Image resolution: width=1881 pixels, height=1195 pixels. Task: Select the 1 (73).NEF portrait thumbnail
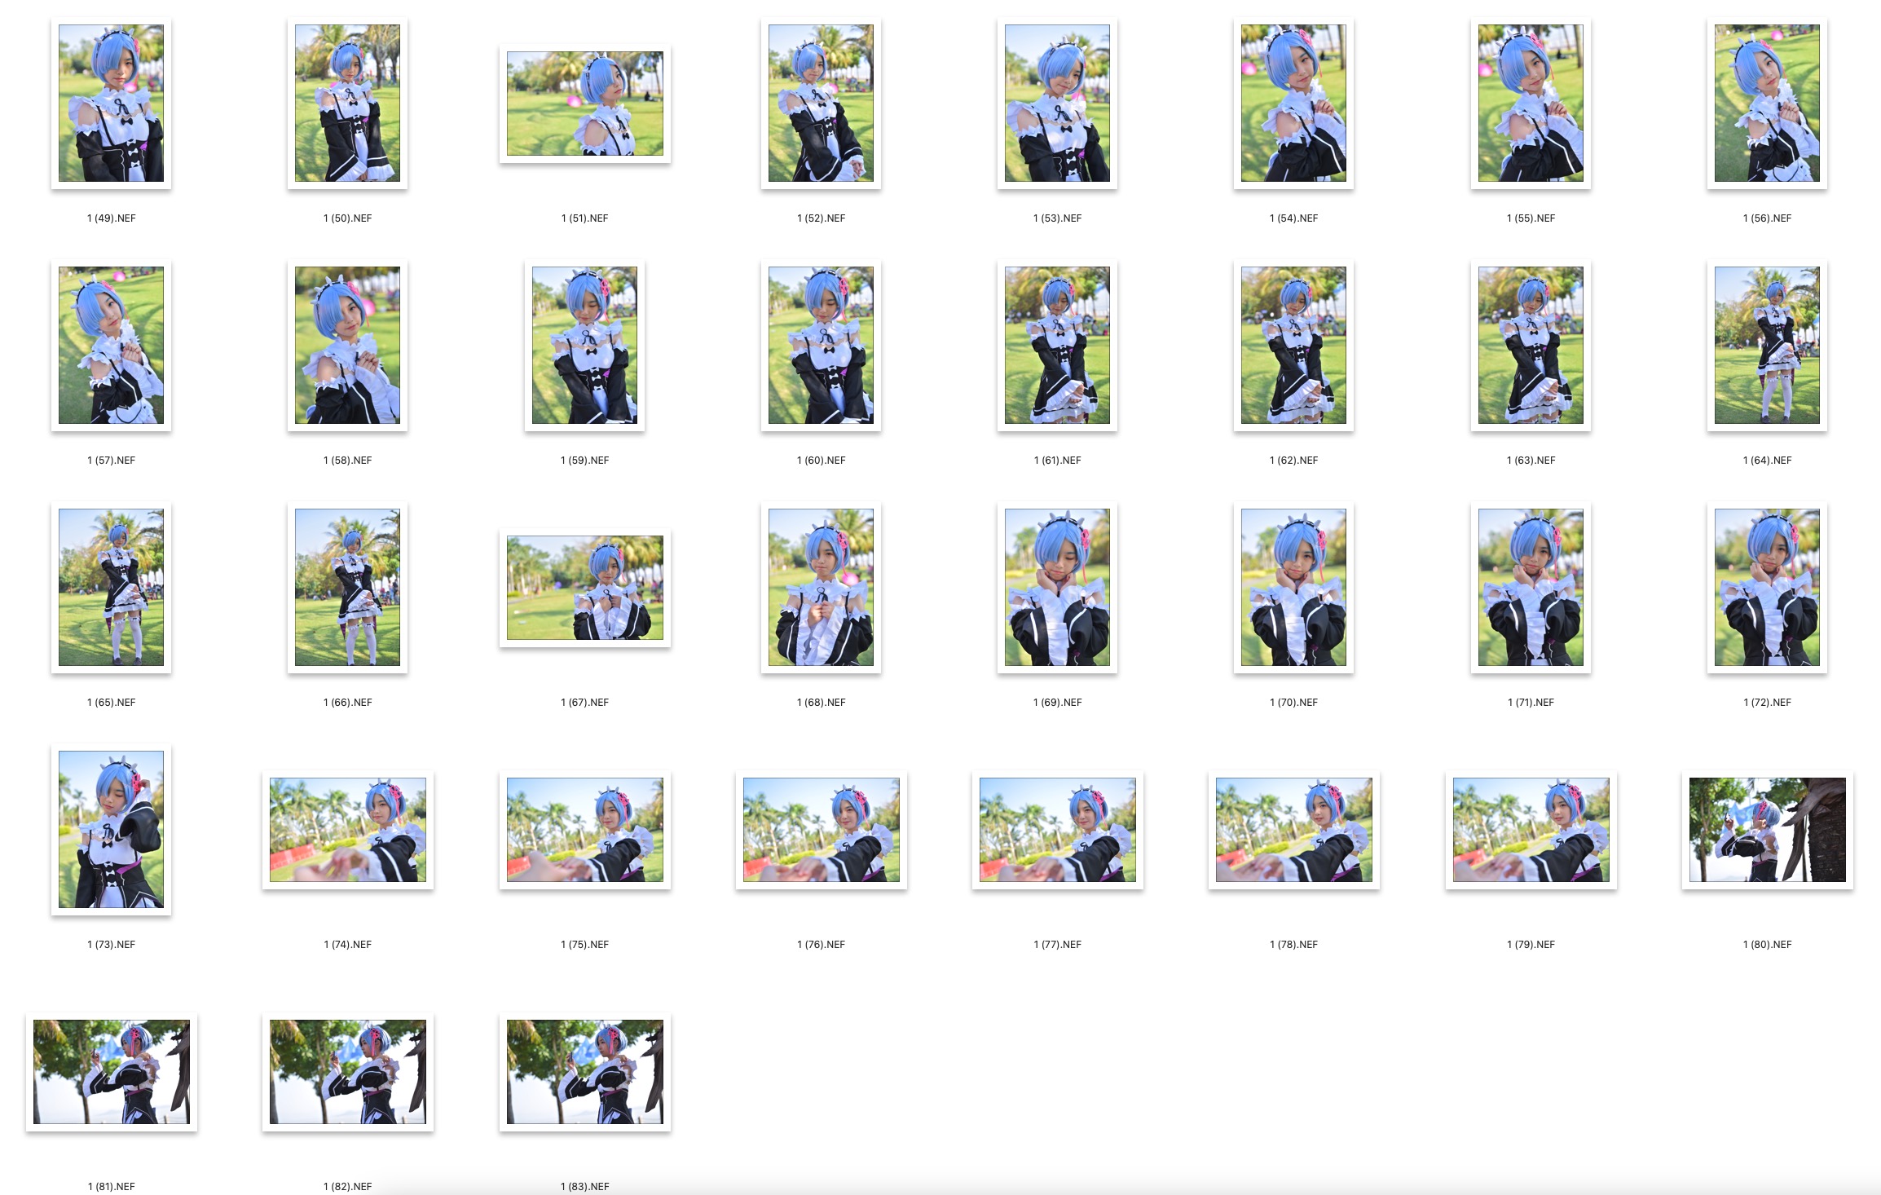coord(111,829)
